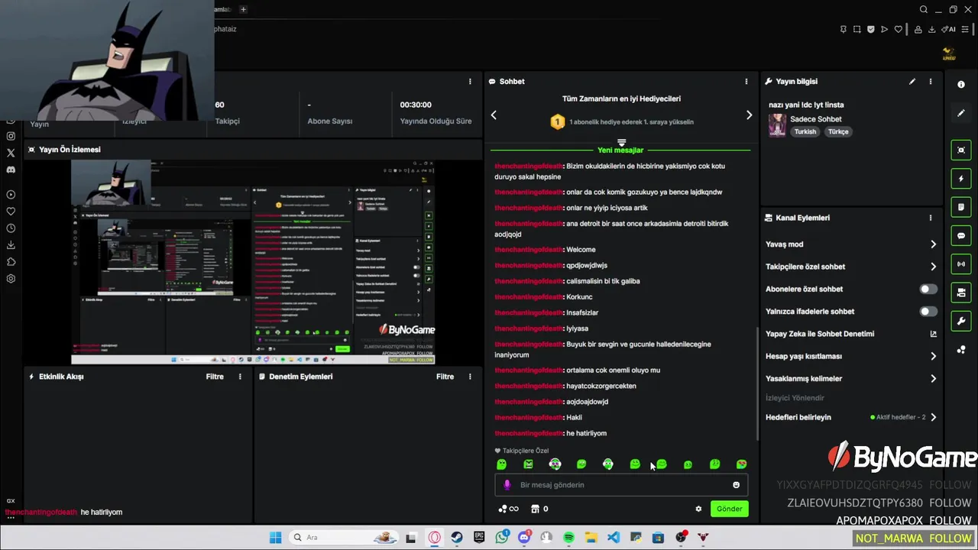Click the Turkish tag chip
The height and width of the screenshot is (550, 978).
[805, 131]
